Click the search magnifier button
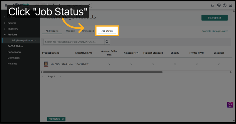 pos(107,42)
